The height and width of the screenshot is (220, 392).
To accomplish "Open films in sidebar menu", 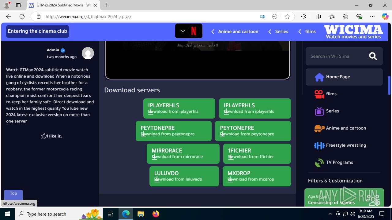I will [x=344, y=94].
